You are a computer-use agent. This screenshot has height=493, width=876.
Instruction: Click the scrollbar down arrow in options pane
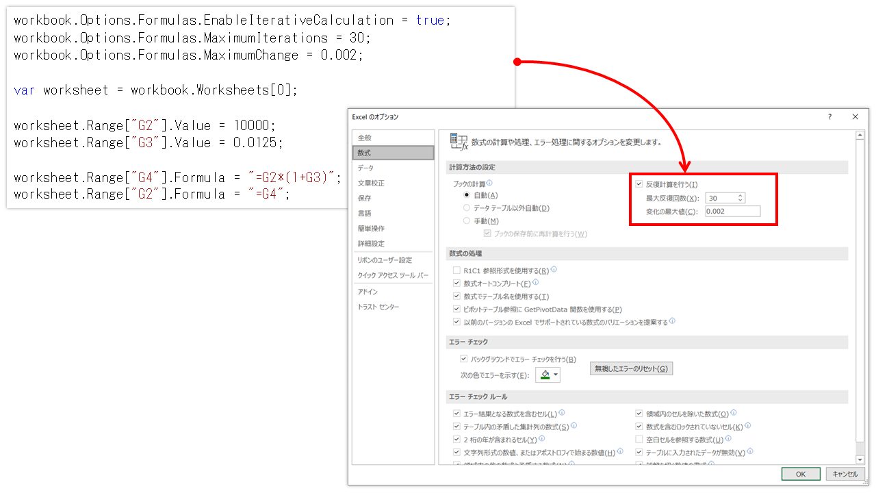coord(860,459)
